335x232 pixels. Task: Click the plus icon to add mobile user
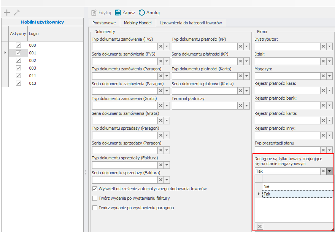(x=6, y=13)
